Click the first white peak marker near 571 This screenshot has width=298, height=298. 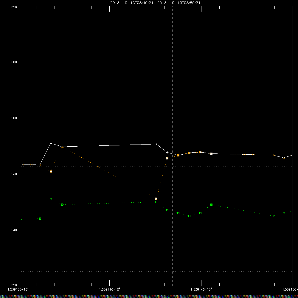[51, 143]
